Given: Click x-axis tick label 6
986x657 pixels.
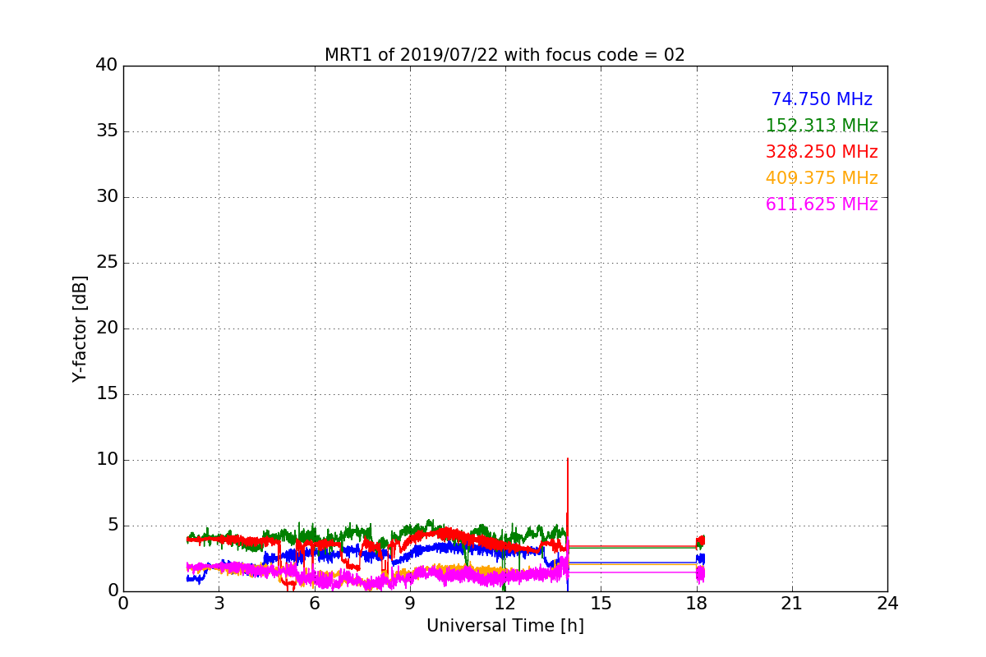Looking at the screenshot, I should (314, 604).
